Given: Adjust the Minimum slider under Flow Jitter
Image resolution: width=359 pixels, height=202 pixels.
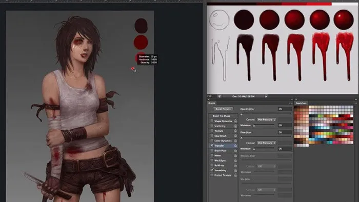Looking at the screenshot, I should [x=254, y=149].
